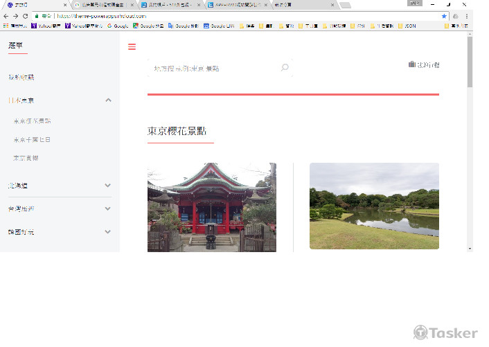The image size is (489, 347).
Task: Click the browser back arrow
Action: click(x=6, y=16)
